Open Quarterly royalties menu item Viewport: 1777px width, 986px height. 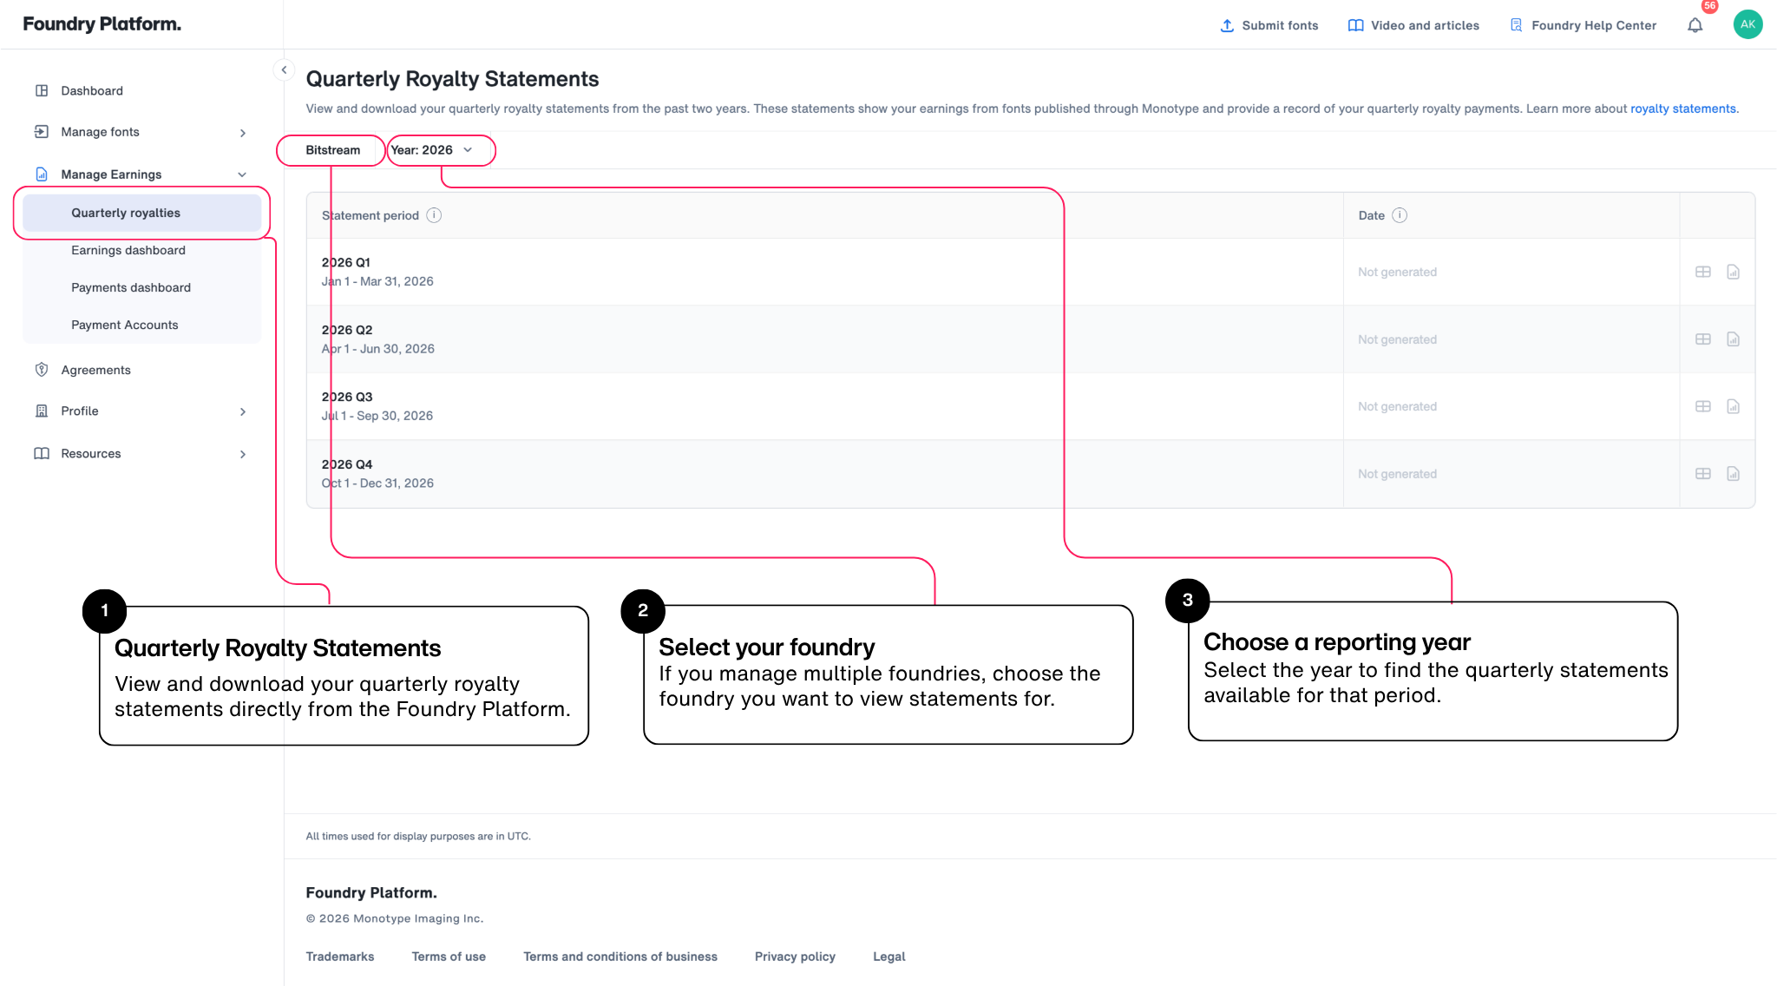coord(141,213)
